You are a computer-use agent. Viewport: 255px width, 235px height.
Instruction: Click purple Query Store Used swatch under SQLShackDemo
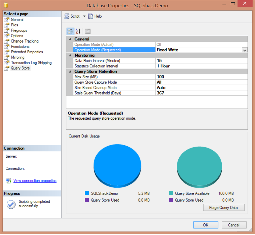pos(87,200)
